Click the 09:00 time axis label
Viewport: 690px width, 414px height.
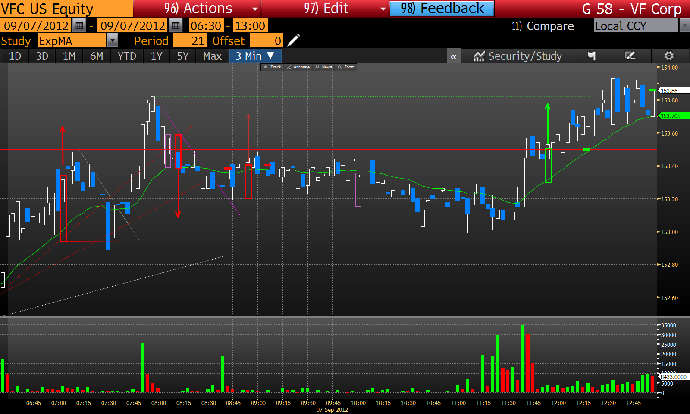tap(258, 403)
